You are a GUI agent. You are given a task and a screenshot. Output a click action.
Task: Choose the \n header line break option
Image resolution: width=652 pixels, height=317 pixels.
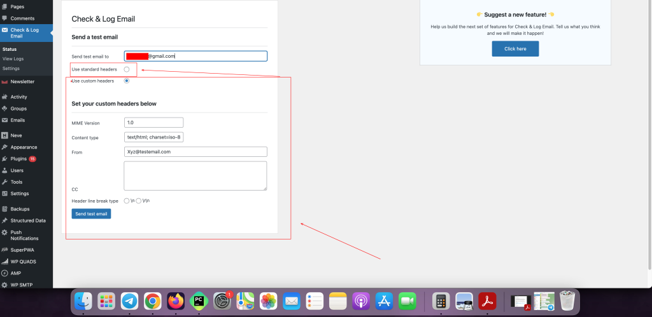tap(127, 201)
